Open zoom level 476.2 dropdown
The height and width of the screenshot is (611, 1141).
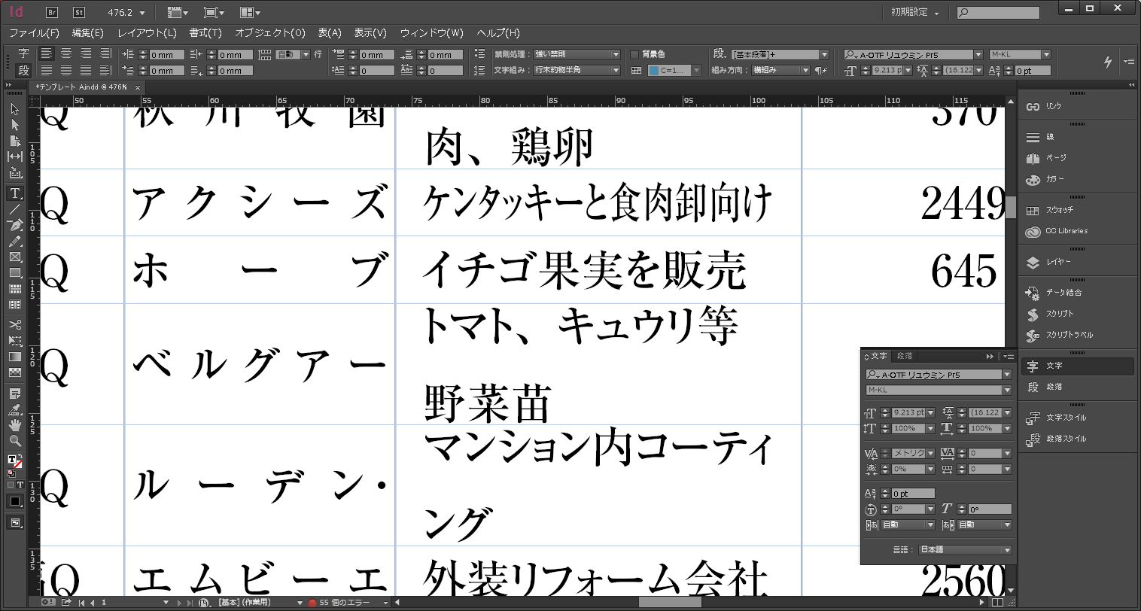pos(143,13)
